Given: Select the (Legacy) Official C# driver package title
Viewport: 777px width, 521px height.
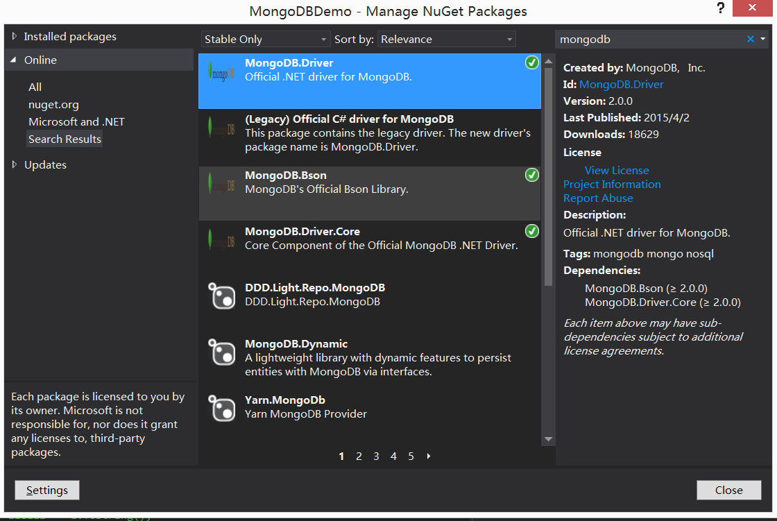Looking at the screenshot, I should tap(350, 119).
